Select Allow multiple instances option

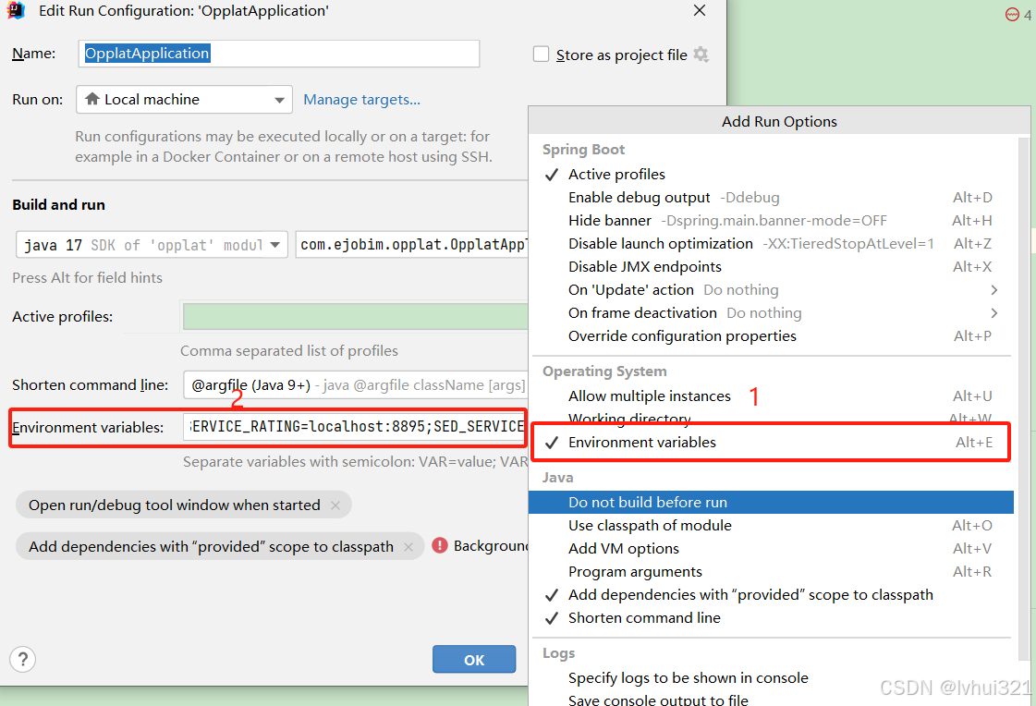click(771, 396)
